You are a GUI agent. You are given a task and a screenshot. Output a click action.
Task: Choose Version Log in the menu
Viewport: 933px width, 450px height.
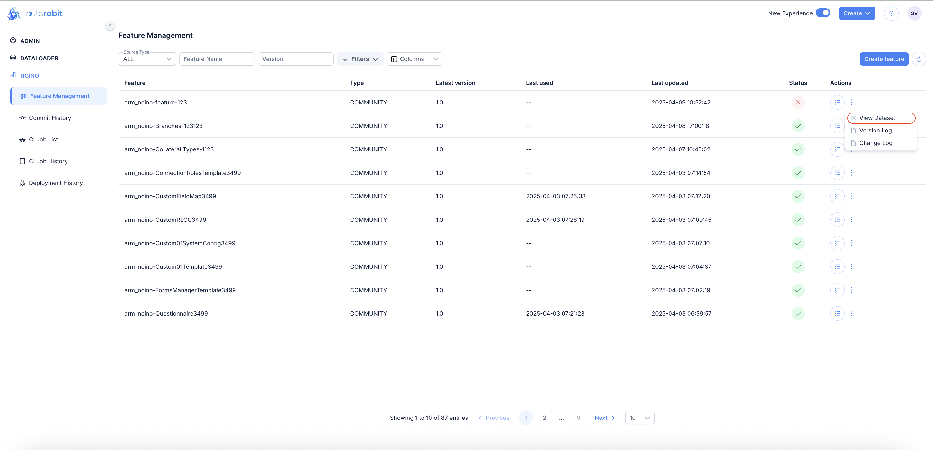[x=875, y=130]
